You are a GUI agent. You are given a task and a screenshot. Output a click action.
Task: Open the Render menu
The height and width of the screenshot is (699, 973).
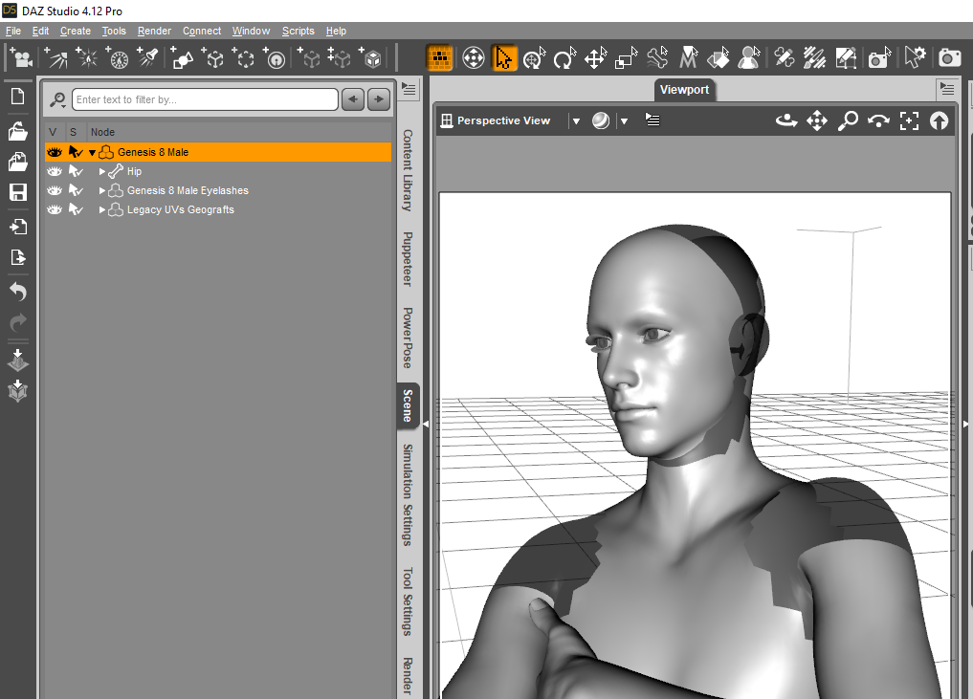[x=154, y=31]
